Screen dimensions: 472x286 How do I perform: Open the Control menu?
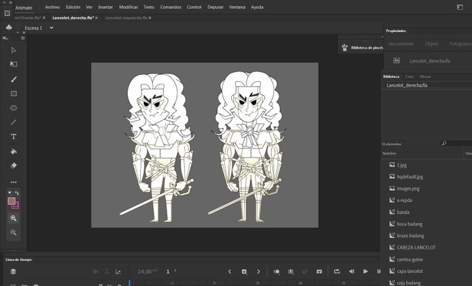pos(194,7)
